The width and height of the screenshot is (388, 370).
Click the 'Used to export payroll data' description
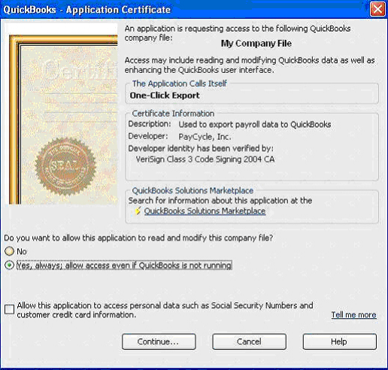point(255,124)
